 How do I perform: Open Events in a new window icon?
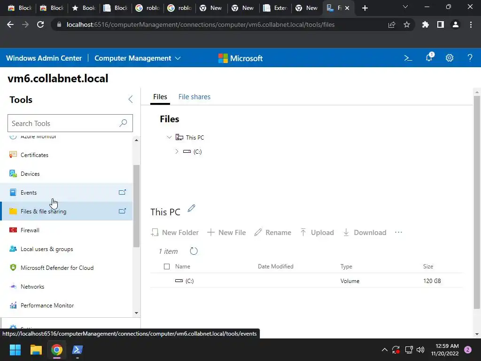point(122,192)
